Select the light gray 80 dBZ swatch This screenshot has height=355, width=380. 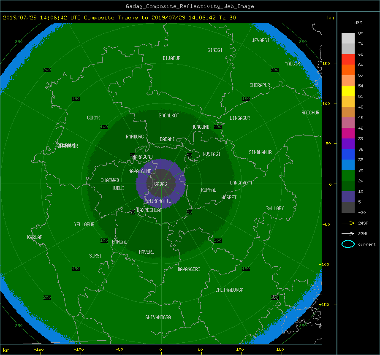tap(348, 38)
